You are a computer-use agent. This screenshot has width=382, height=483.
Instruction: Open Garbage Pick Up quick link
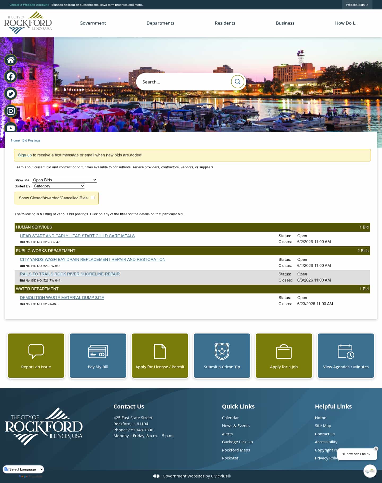tap(237, 442)
